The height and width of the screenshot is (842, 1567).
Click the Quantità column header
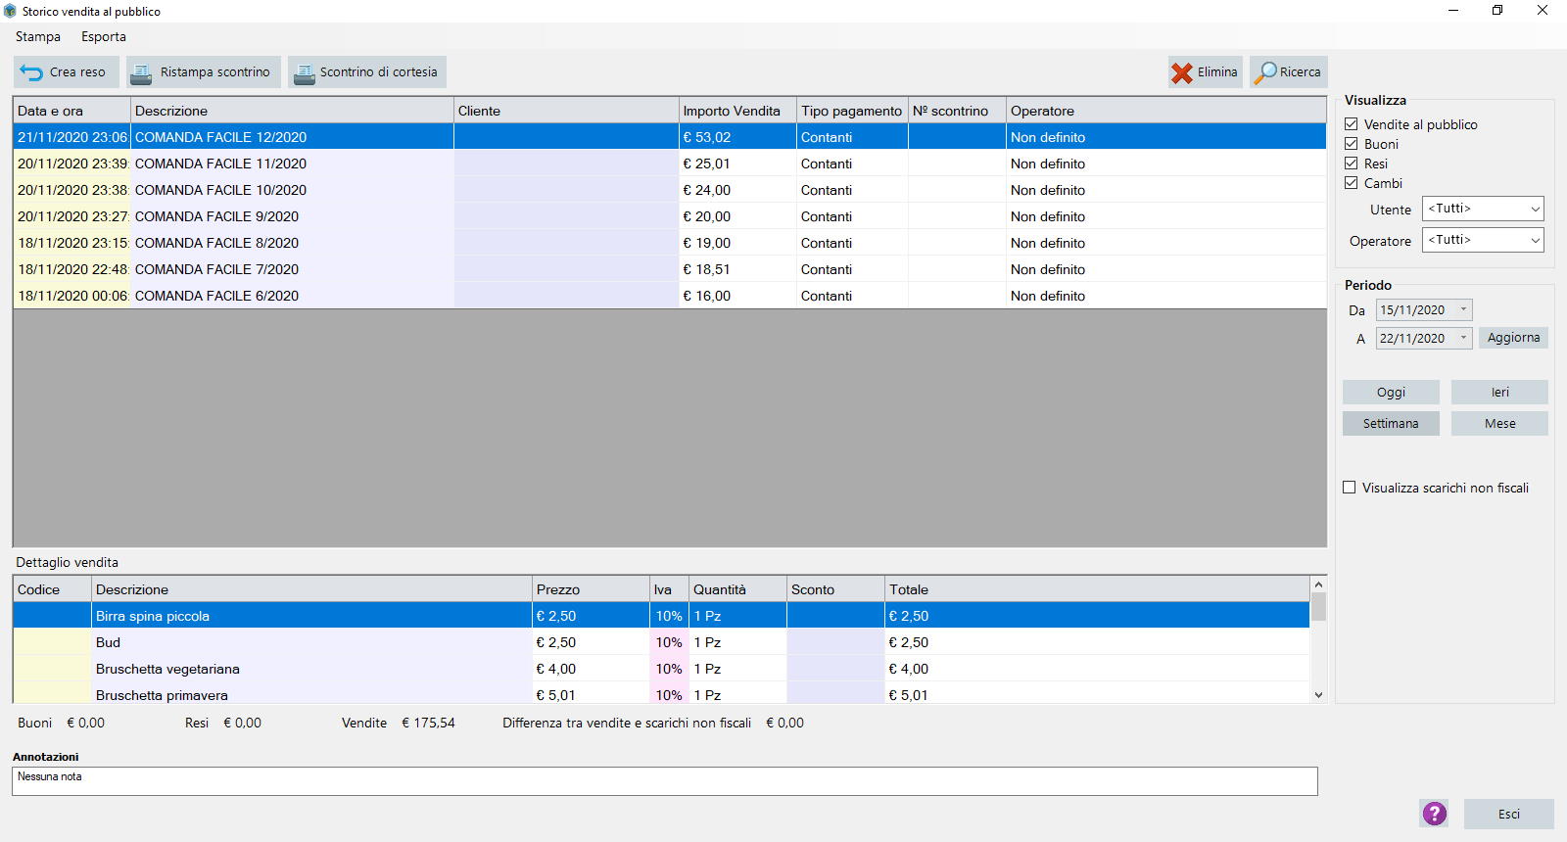coord(737,589)
